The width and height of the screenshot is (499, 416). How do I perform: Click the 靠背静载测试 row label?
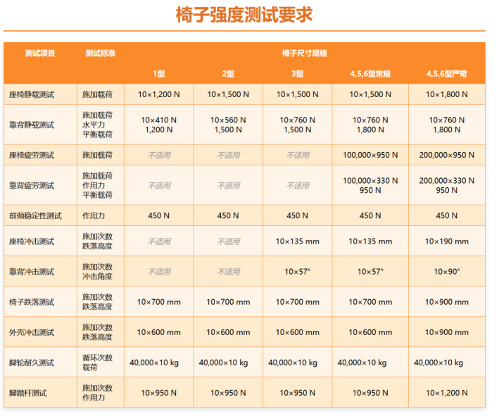point(32,125)
